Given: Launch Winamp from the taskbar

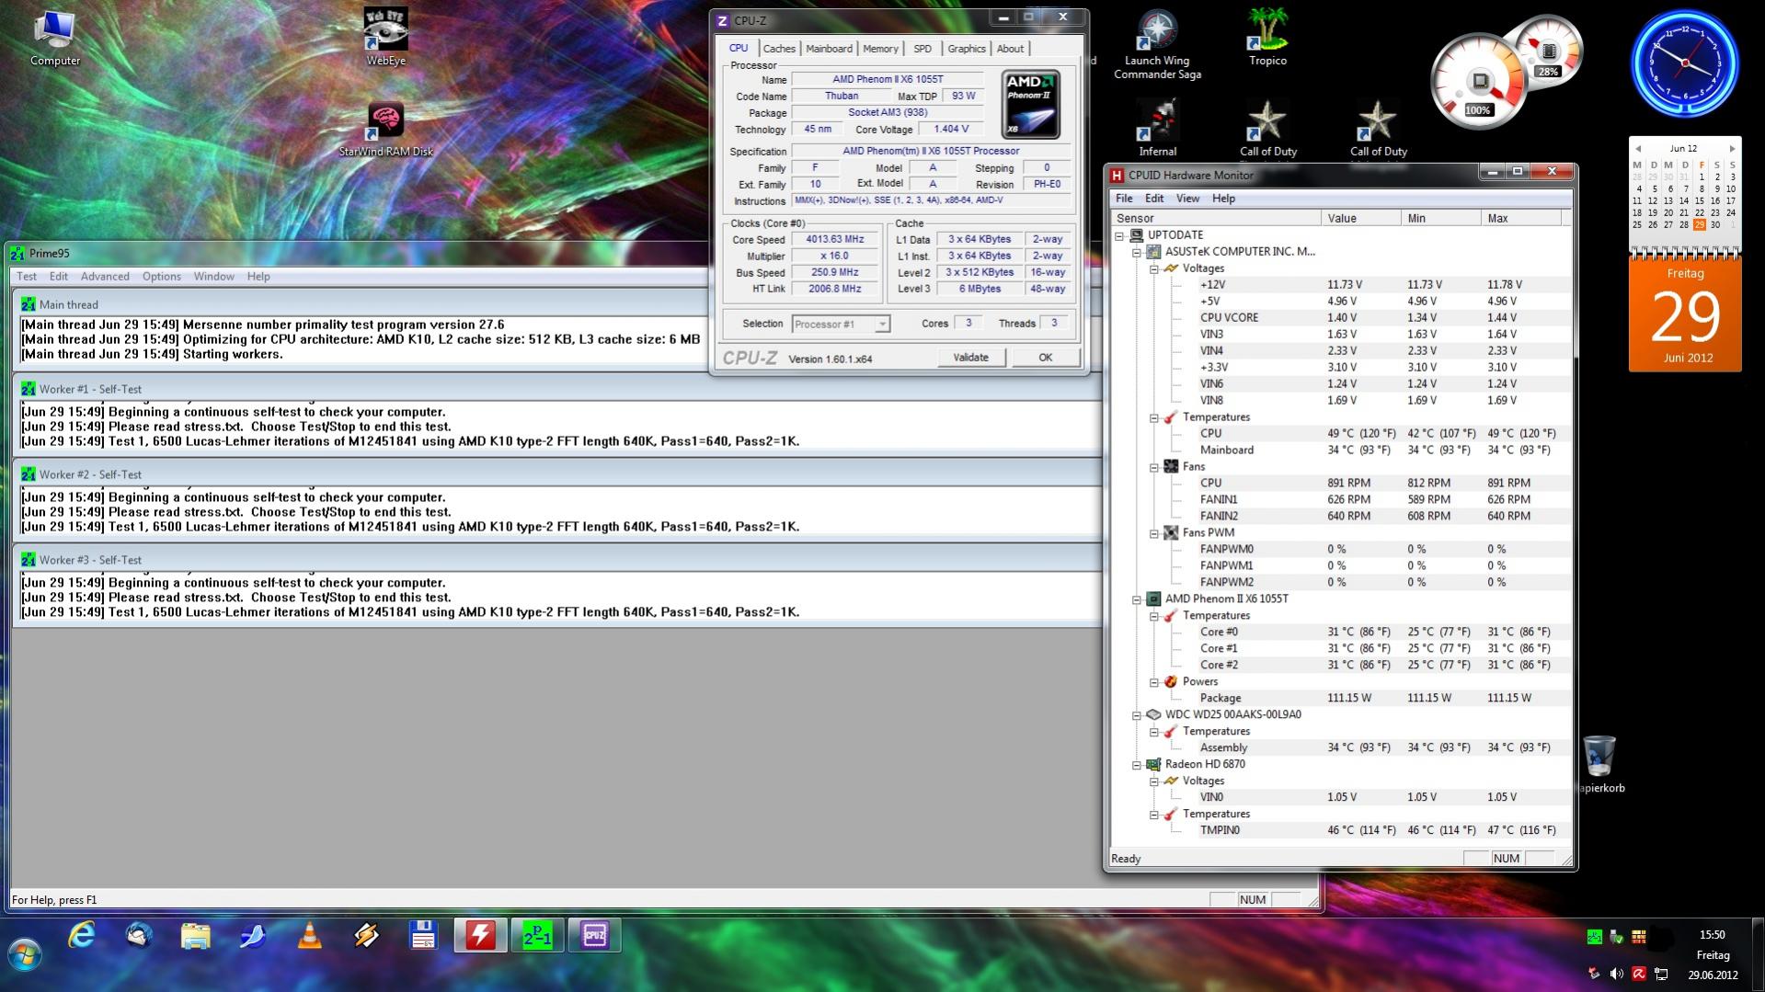Looking at the screenshot, I should click(367, 936).
